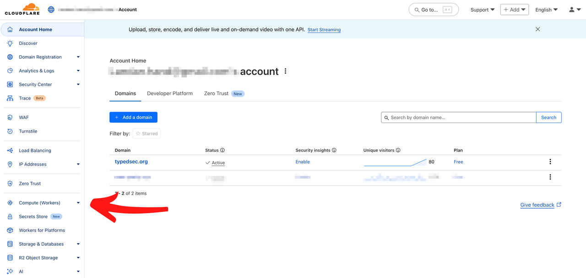Click the Analytics & Logs clock icon

[x=10, y=71]
